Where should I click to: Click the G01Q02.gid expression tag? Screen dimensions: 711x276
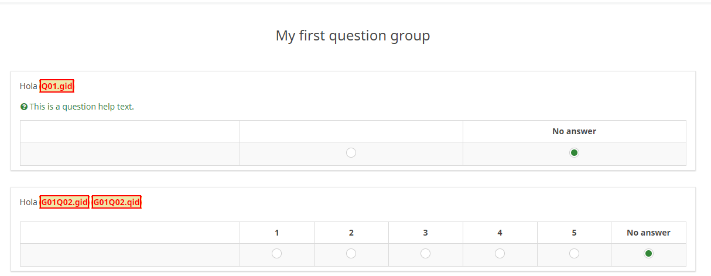pyautogui.click(x=64, y=202)
